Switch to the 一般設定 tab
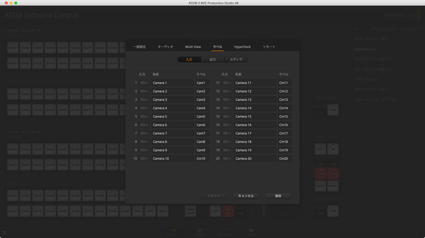425x238 pixels. (139, 47)
